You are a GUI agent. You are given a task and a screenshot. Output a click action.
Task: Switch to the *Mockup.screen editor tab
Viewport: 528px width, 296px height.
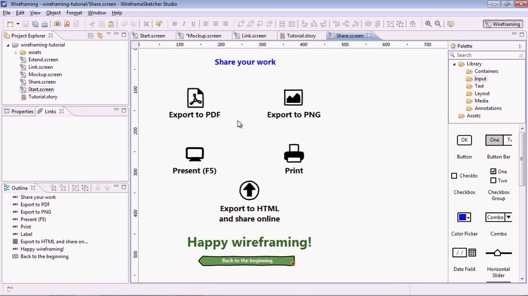tap(200, 36)
